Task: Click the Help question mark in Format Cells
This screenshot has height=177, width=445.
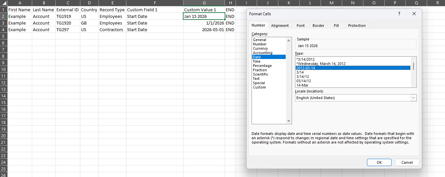Action: tap(399, 14)
